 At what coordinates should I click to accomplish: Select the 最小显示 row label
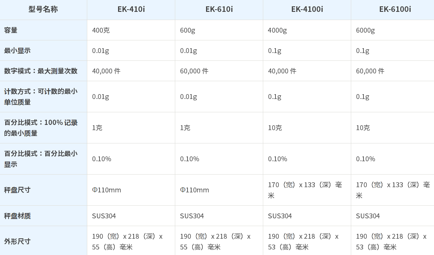(17, 50)
